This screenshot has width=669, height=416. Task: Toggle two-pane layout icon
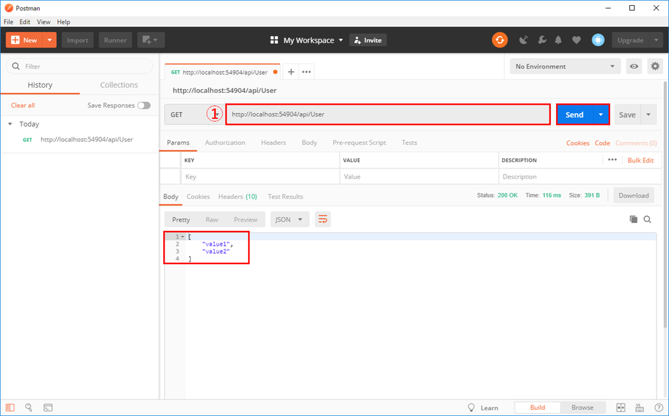621,407
